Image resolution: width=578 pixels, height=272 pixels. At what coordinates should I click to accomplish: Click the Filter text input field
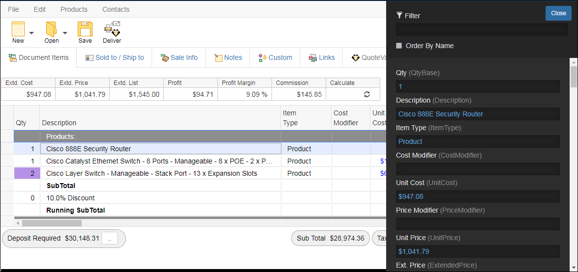coord(482,29)
